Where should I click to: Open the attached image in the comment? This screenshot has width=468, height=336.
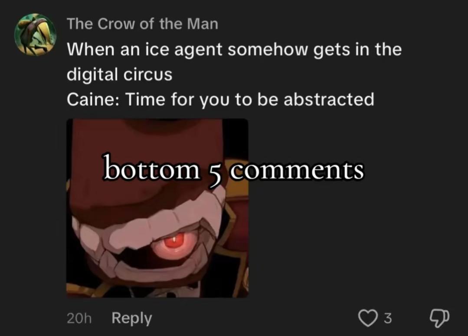[x=157, y=208]
